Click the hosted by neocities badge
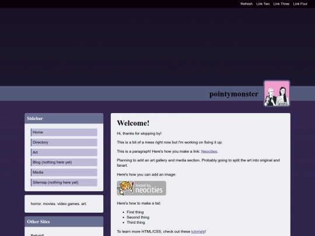Viewport: 315px width, 236px height. [x=141, y=188]
